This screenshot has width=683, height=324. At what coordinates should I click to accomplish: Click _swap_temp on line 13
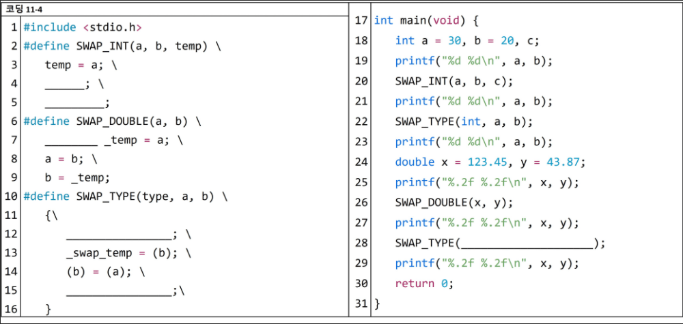pos(95,253)
